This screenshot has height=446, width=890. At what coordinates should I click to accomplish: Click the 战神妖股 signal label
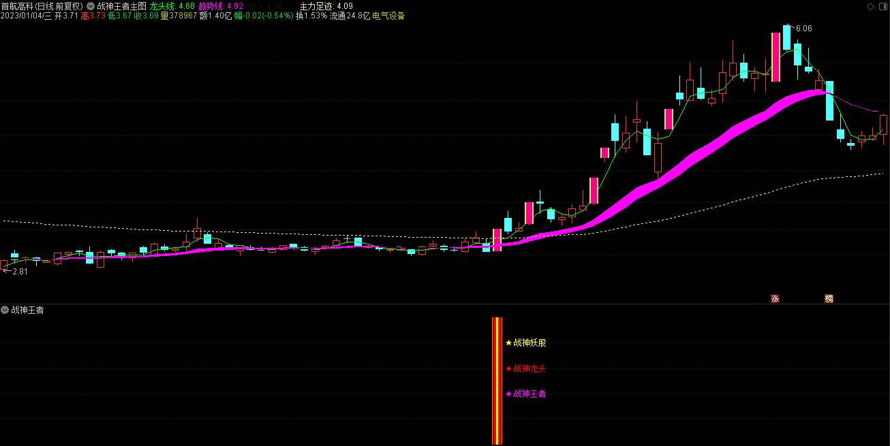pos(530,343)
